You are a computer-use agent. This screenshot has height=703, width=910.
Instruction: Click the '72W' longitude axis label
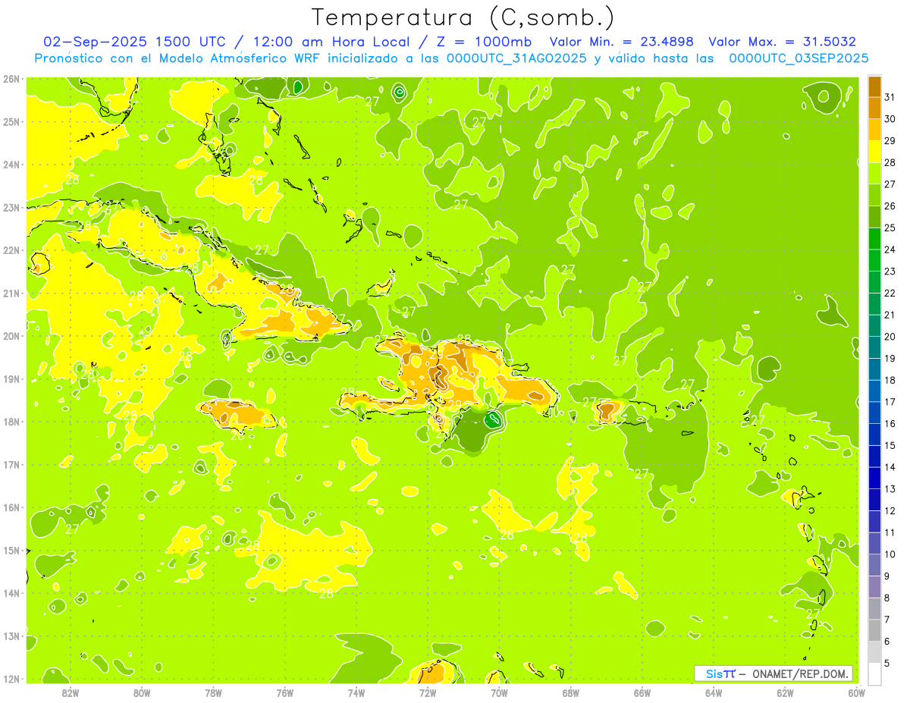(x=428, y=692)
